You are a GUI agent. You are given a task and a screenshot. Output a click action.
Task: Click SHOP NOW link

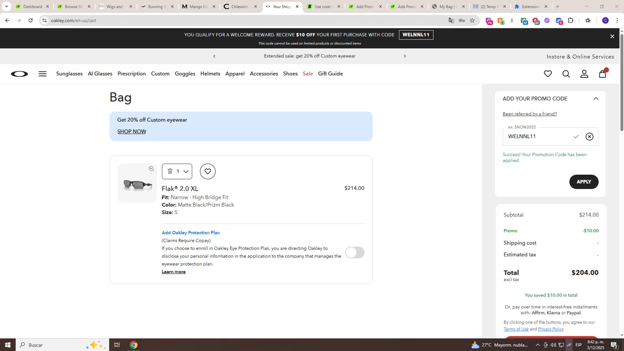[x=131, y=132]
